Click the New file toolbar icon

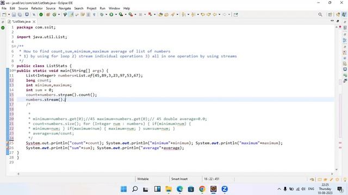coord(4,15)
